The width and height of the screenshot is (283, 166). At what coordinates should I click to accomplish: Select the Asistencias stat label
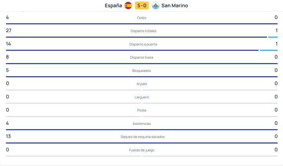tap(141, 124)
